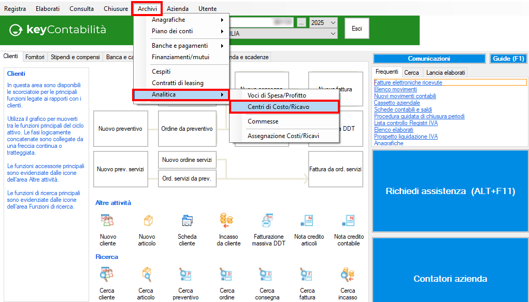529x302 pixels.
Task: Click the Nuovo articolo icon
Action: pos(147,221)
